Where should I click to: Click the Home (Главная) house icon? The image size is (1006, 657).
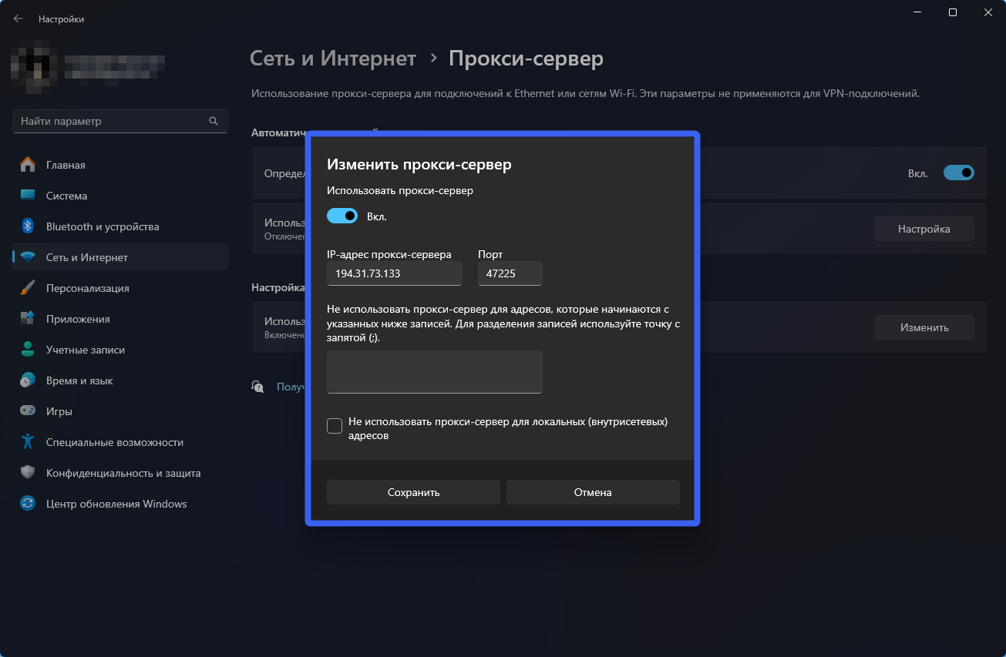(x=28, y=165)
